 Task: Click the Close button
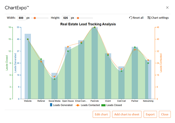[164, 114]
